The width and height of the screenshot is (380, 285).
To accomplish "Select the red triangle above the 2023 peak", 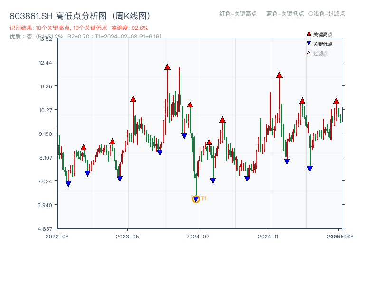I will 133,99.
